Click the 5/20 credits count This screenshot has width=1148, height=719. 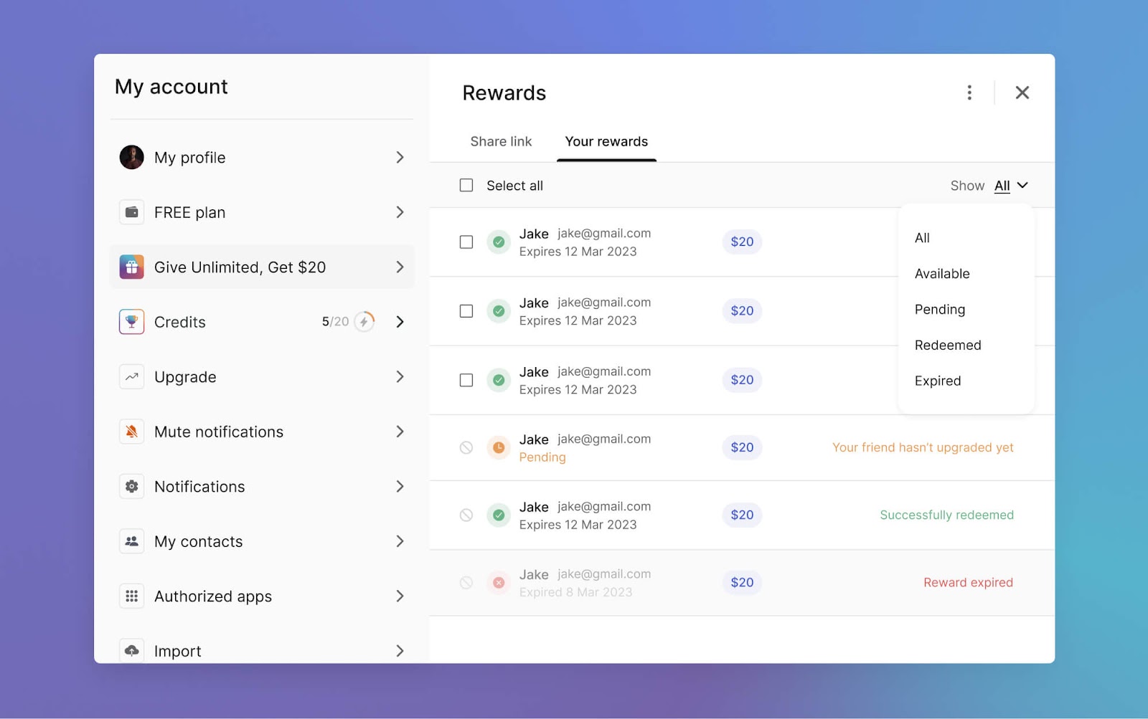tap(335, 322)
